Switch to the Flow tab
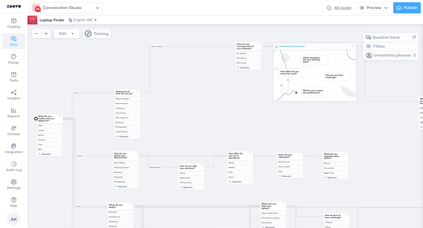The height and width of the screenshot is (228, 423). point(14,41)
